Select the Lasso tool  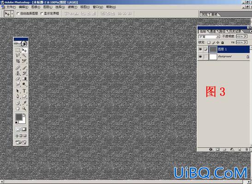pos(18,56)
